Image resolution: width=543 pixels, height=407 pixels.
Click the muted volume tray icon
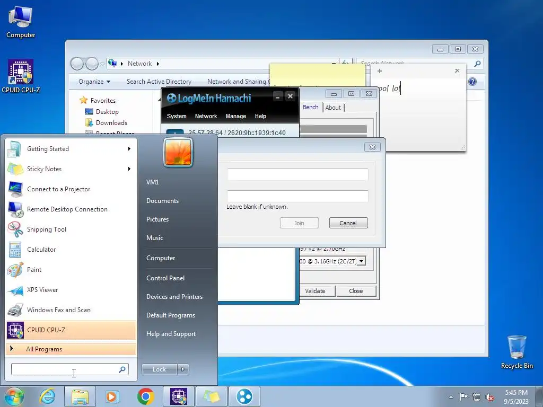pyautogui.click(x=489, y=397)
